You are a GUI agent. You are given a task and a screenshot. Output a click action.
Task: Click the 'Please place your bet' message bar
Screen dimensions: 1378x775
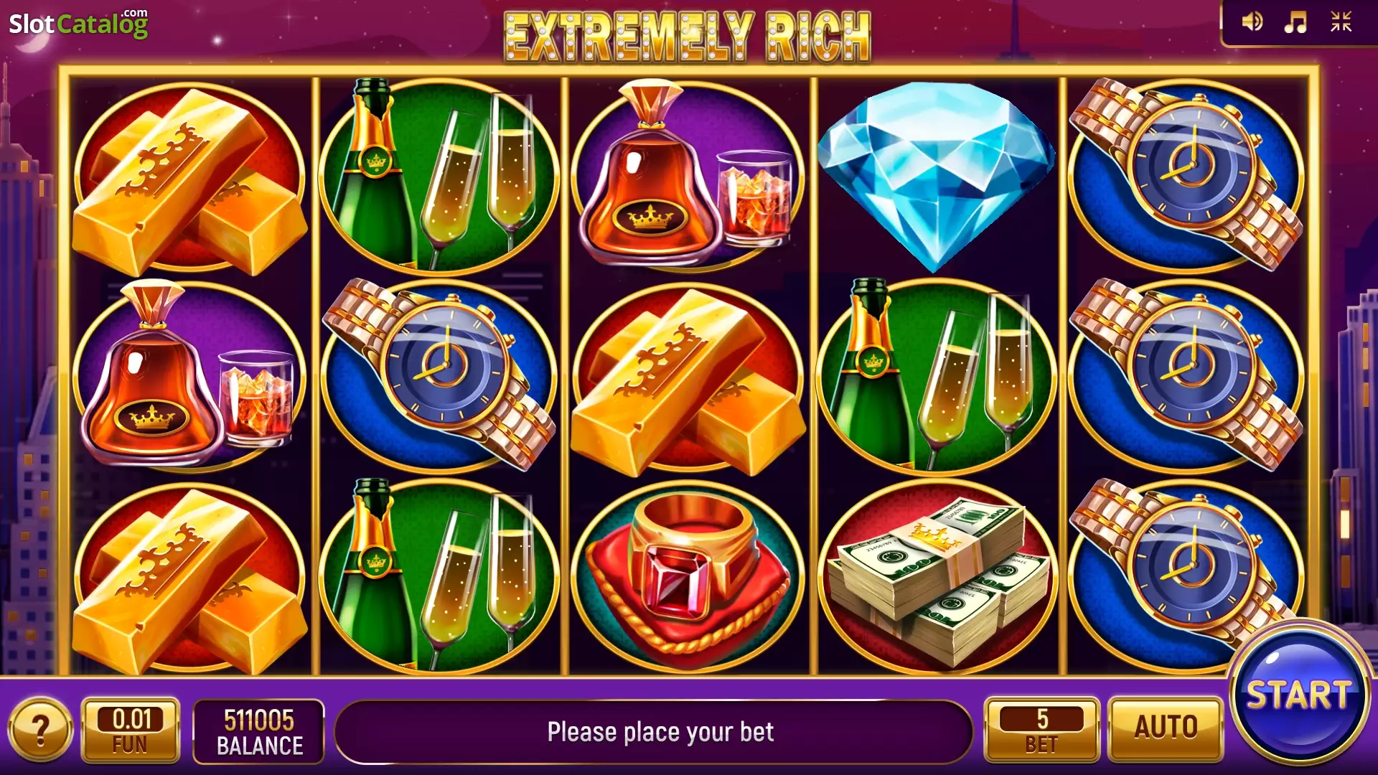654,732
